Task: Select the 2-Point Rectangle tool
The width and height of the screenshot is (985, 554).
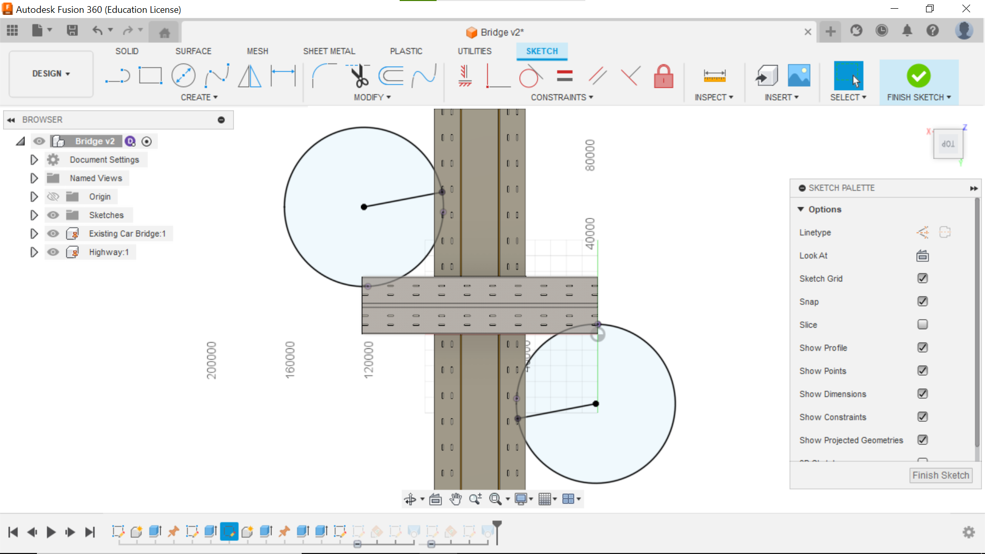Action: click(150, 76)
